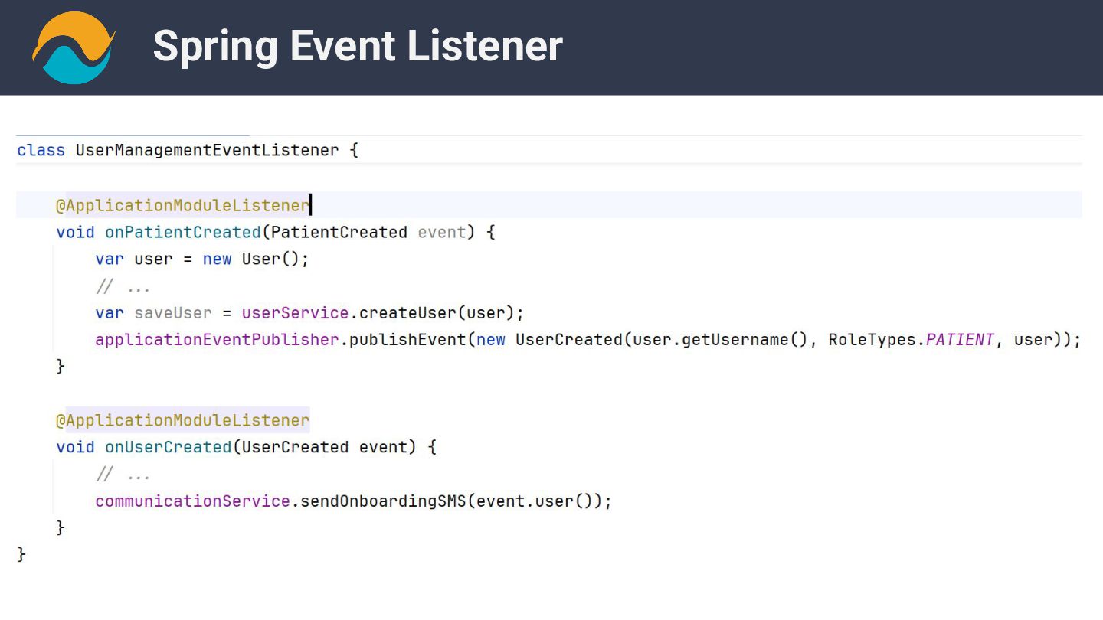Click the 'new User();' expression
Screen dimensions: 1103x620
(256, 259)
